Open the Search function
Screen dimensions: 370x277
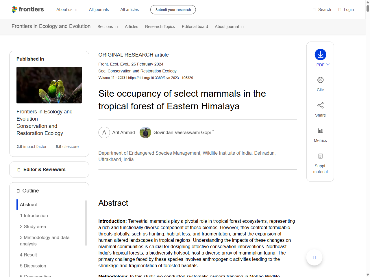pyautogui.click(x=321, y=10)
